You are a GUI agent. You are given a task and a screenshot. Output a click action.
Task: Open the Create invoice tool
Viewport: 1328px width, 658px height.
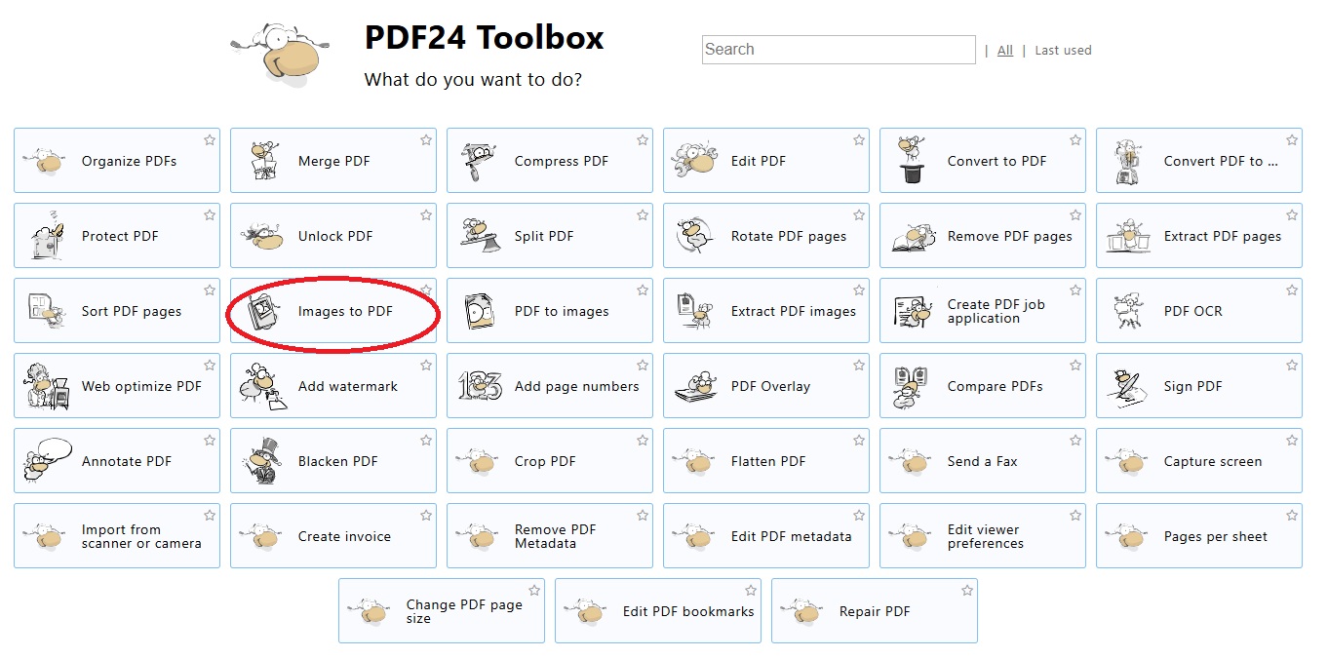(343, 536)
